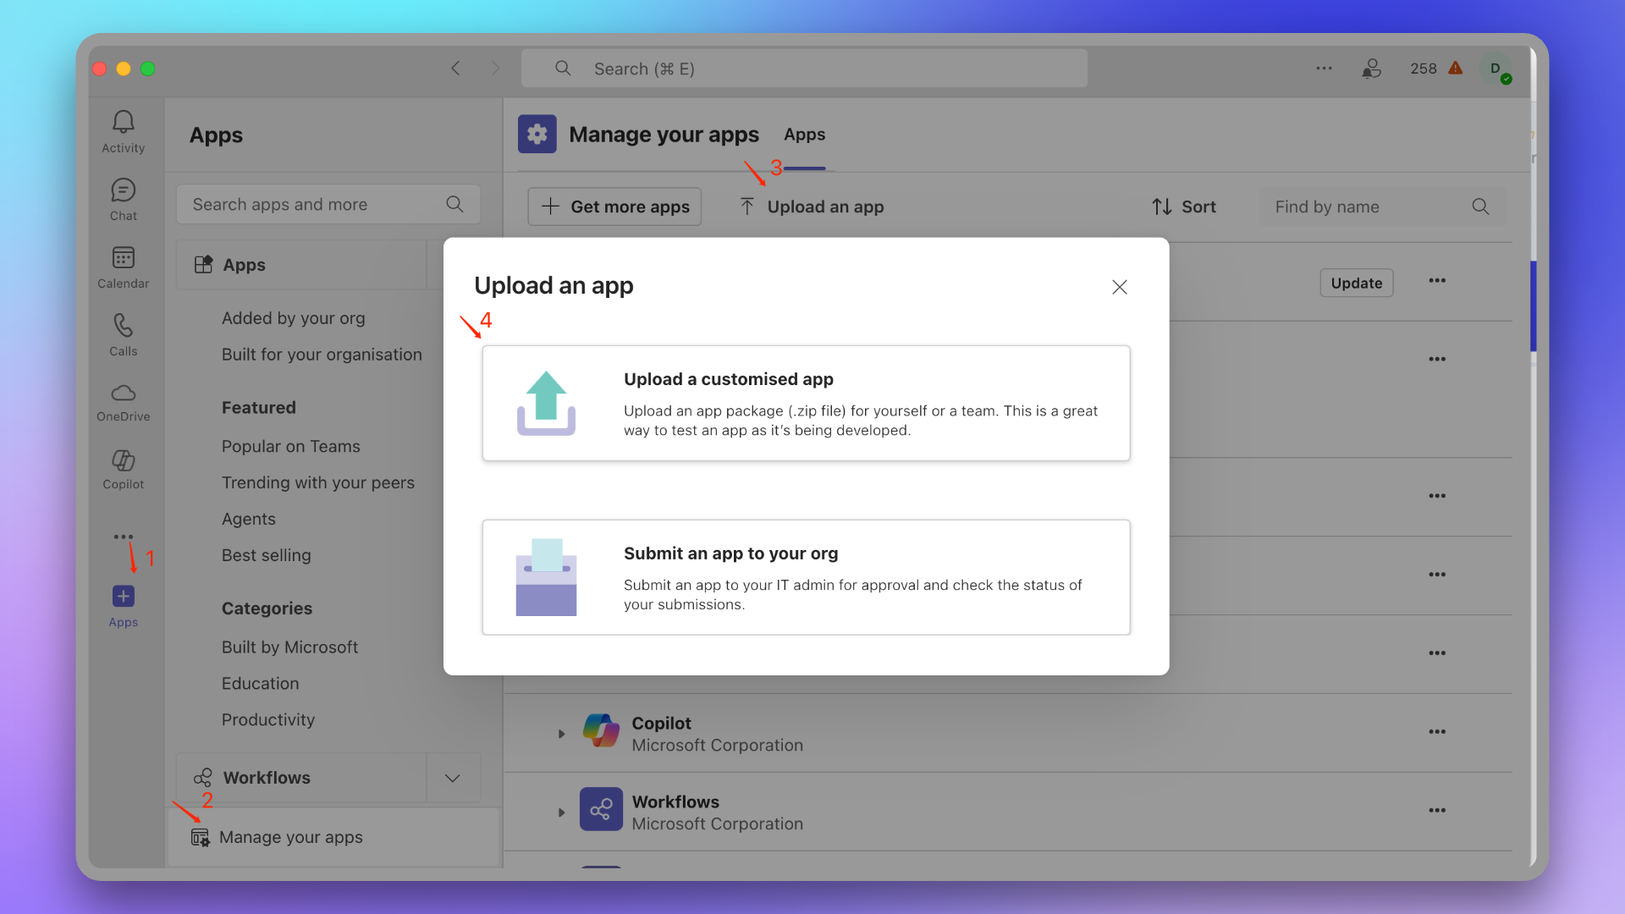Screen dimensions: 1625x914
Task: Expand the Copilot app row arrow
Action: coord(561,734)
